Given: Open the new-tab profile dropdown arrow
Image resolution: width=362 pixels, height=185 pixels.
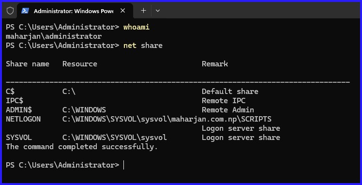Looking at the screenshot, I should pyautogui.click(x=158, y=11).
